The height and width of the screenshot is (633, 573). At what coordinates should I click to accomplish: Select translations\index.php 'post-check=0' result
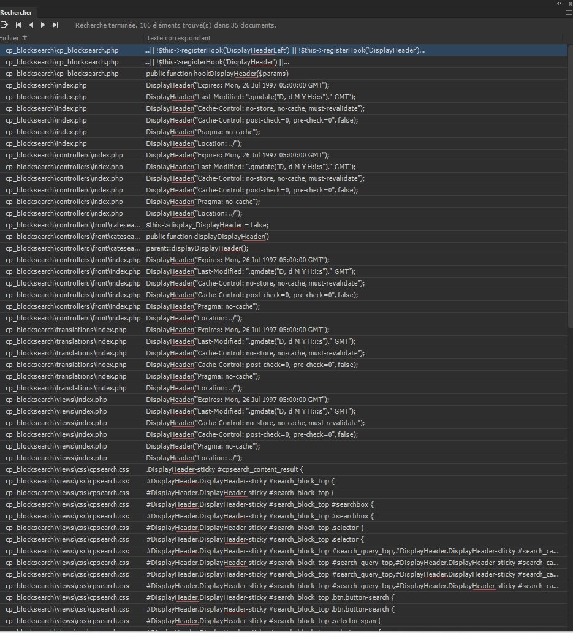click(284, 365)
